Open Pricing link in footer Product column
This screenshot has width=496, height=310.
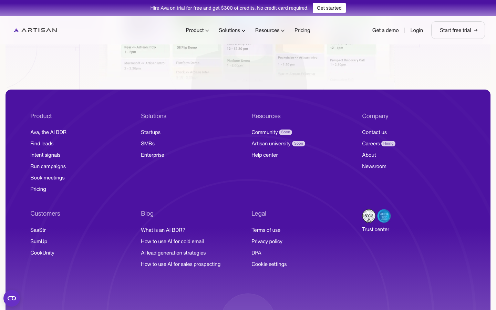pos(38,189)
